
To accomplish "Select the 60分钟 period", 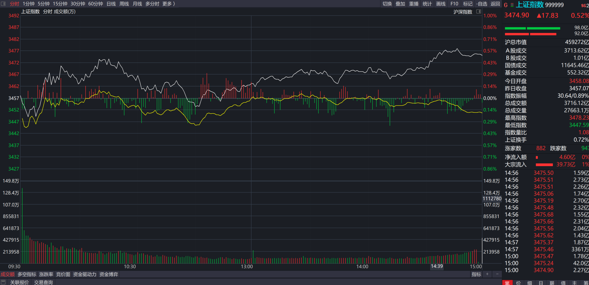I will (x=96, y=4).
